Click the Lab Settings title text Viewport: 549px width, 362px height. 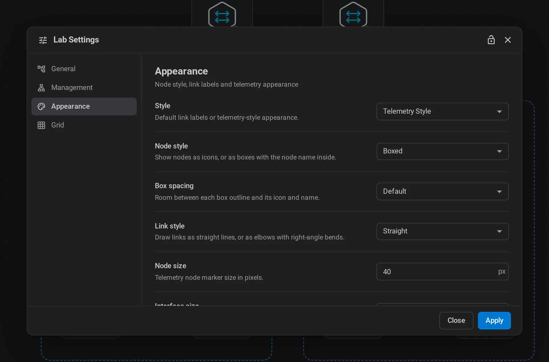(76, 40)
